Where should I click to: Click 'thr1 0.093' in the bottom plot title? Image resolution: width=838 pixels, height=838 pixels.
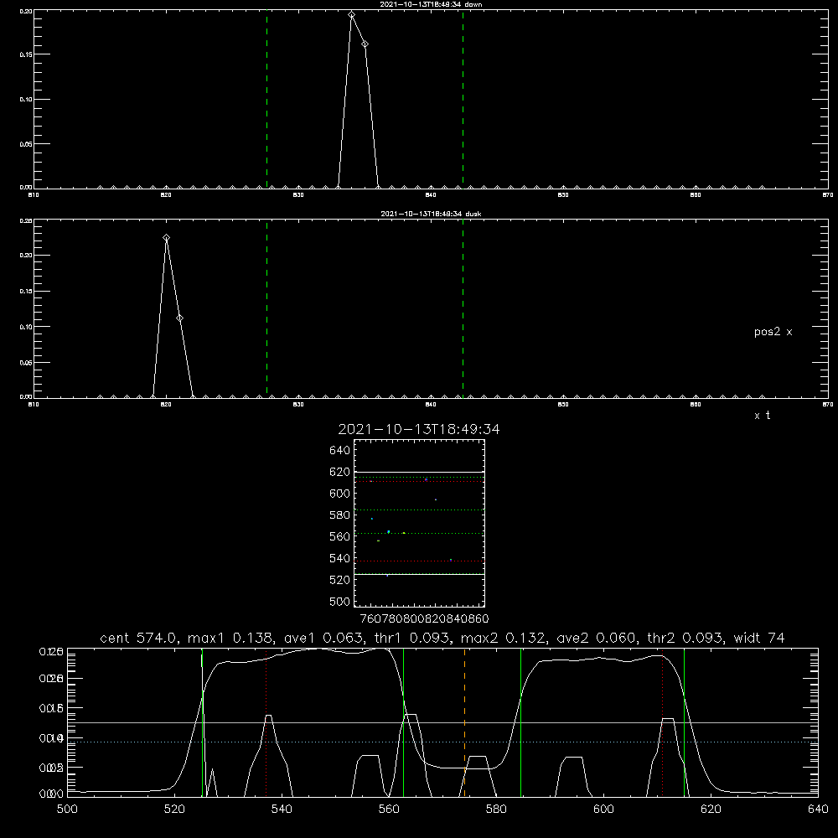pyautogui.click(x=411, y=638)
